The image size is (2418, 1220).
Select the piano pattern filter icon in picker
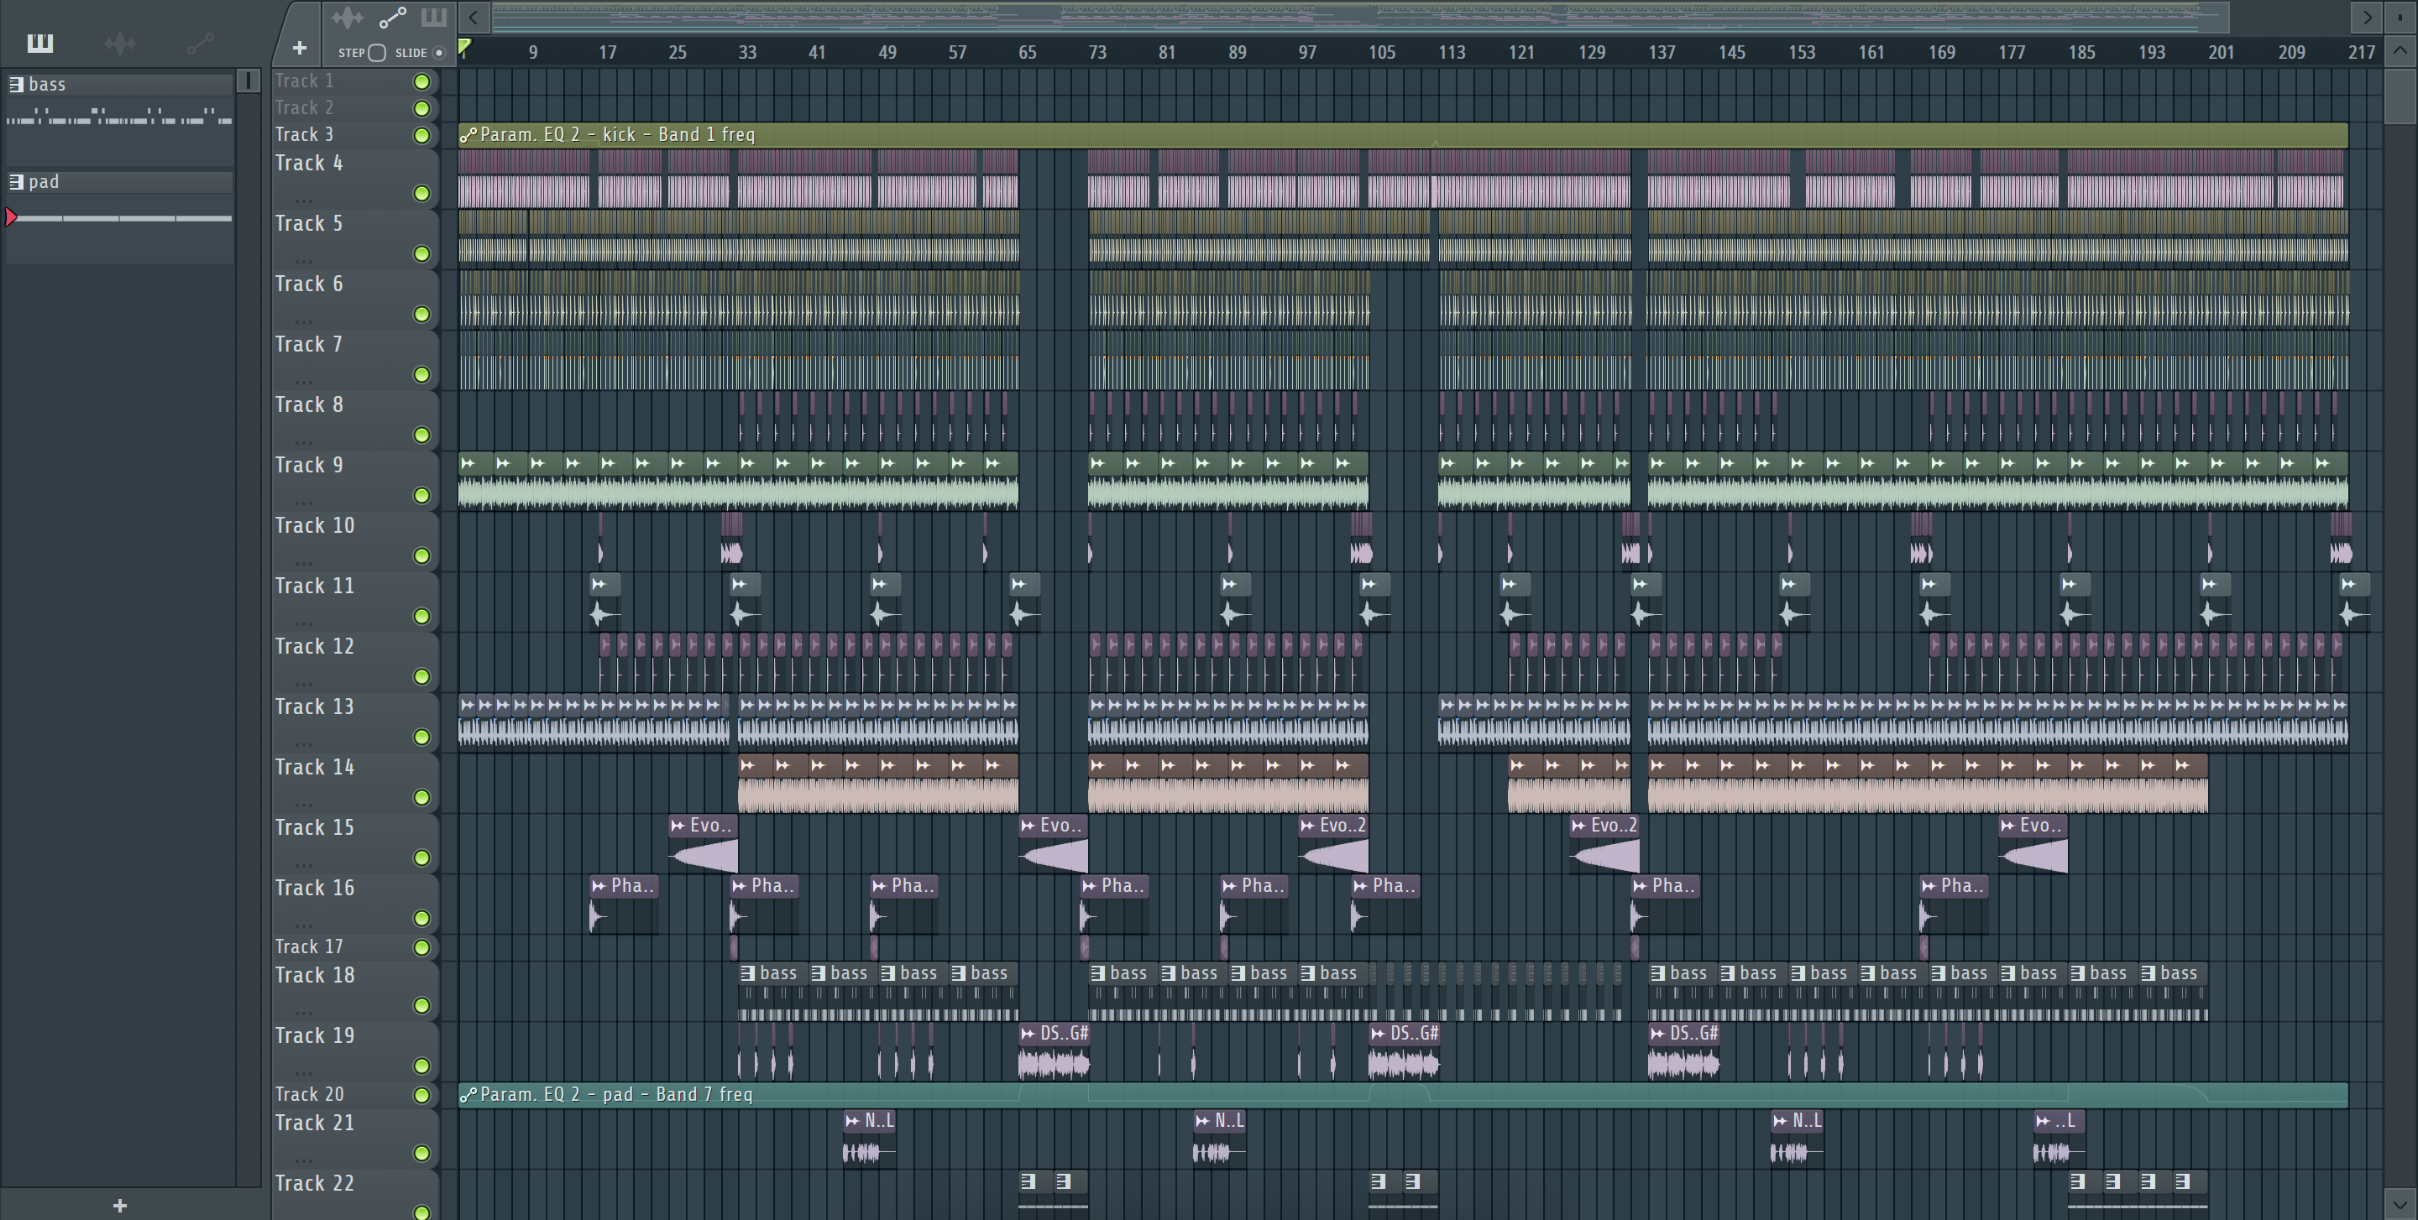click(40, 43)
